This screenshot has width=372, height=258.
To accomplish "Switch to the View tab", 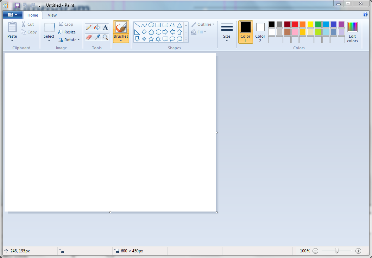I will (52, 15).
